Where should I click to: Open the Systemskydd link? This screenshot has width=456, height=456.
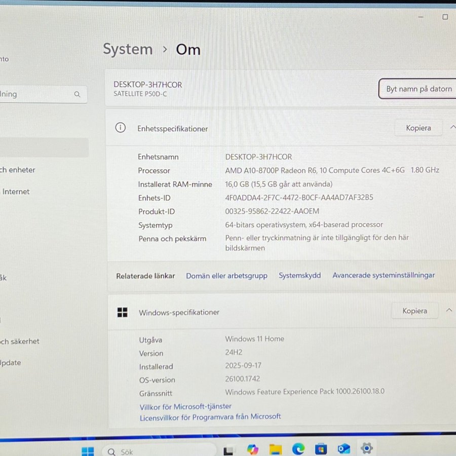(299, 276)
